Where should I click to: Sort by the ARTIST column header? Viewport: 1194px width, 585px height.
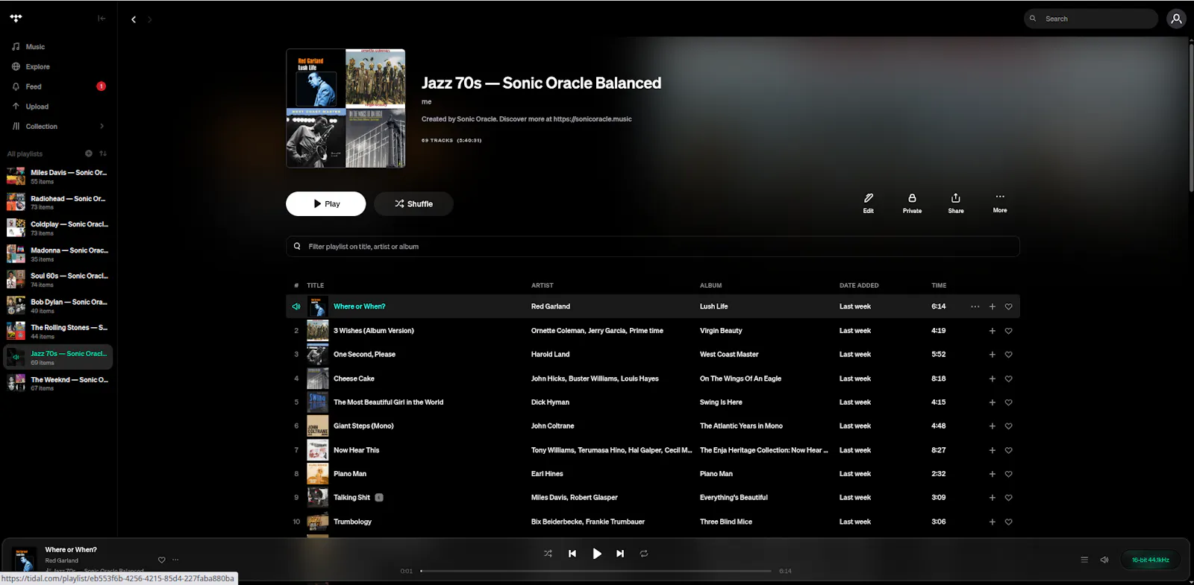542,285
